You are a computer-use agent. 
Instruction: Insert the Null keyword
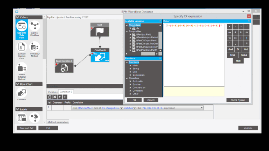point(238,61)
